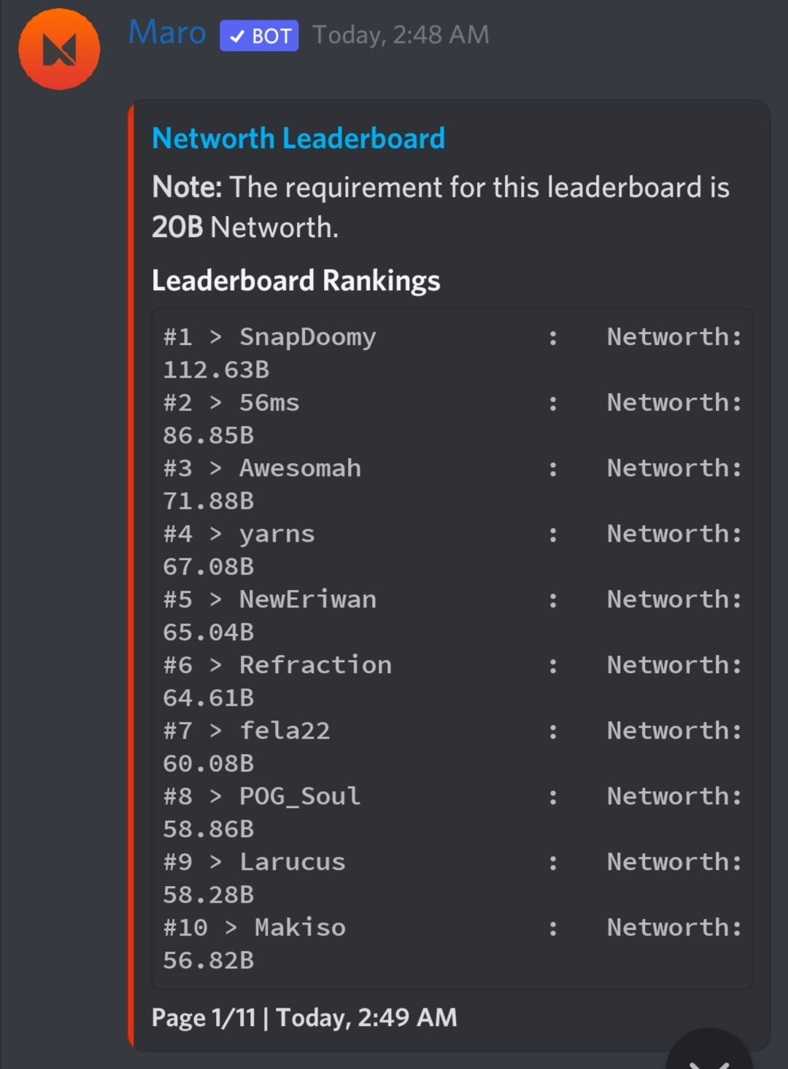This screenshot has width=788, height=1069.
Task: Select the #8 POG_Soul leaderboard entry
Action: click(452, 812)
